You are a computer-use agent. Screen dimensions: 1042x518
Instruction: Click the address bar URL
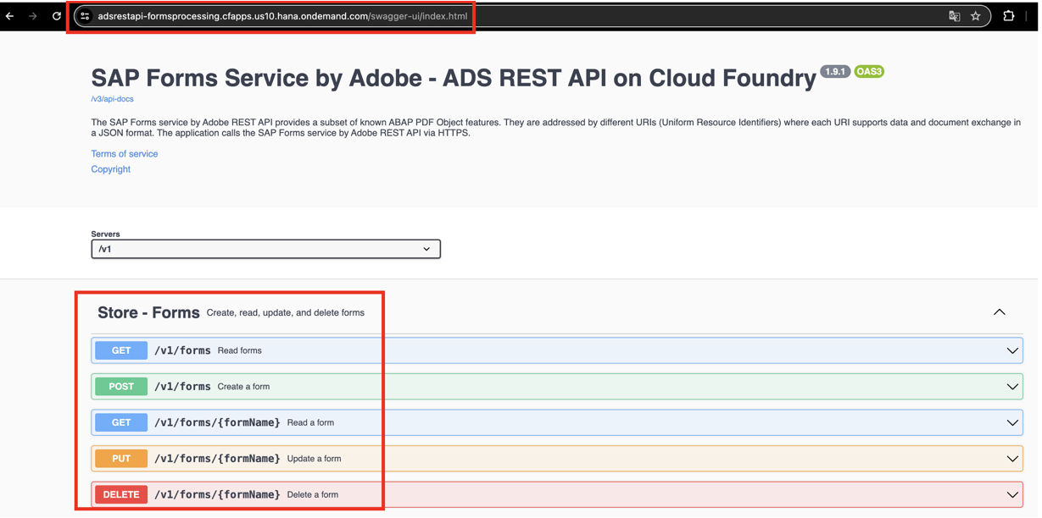[x=281, y=16]
